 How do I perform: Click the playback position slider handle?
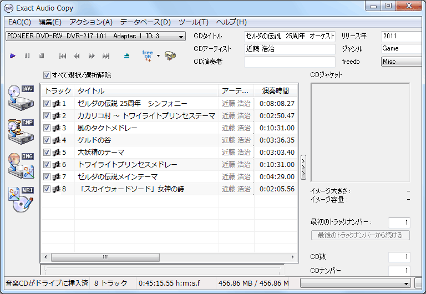click(x=45, y=268)
